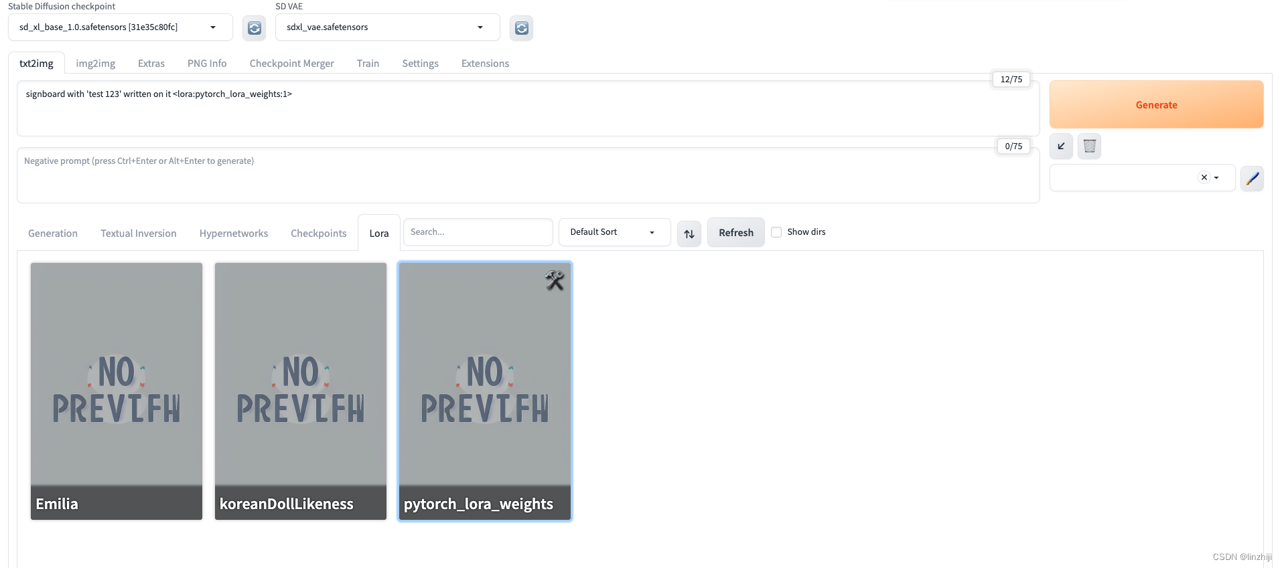Select the koreanDollLikeness Lora card
The width and height of the screenshot is (1282, 568).
pos(301,391)
